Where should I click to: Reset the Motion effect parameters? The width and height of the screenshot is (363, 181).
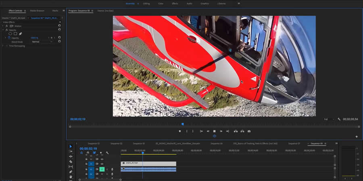coord(59,26)
